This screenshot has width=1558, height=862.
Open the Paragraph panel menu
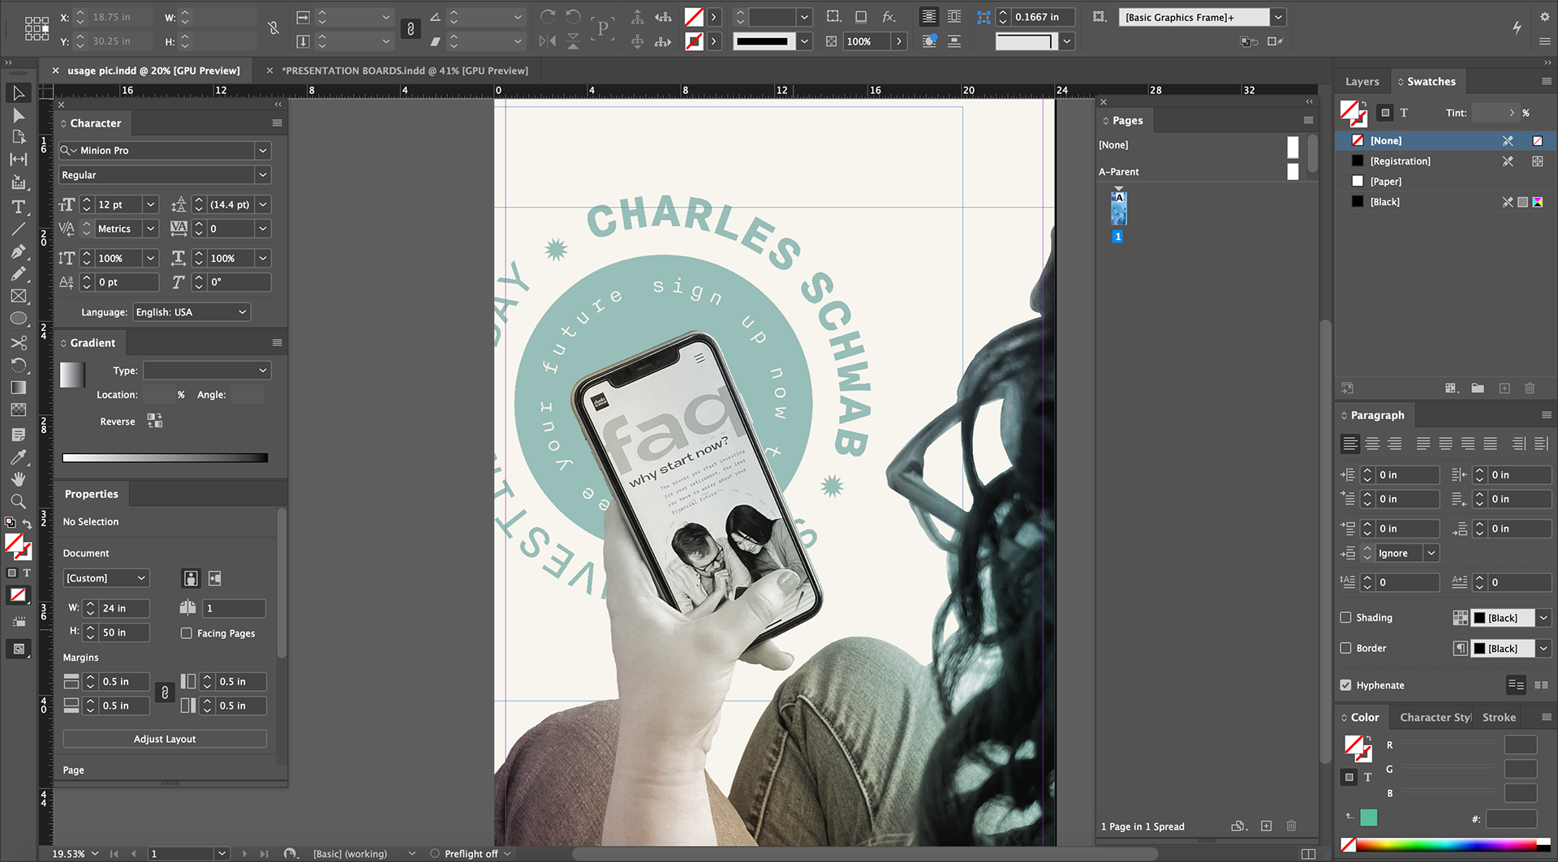[x=1546, y=414]
